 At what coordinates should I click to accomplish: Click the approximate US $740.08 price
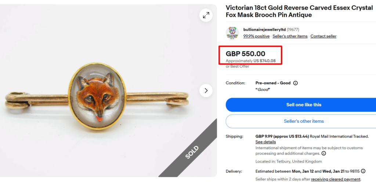264,61
